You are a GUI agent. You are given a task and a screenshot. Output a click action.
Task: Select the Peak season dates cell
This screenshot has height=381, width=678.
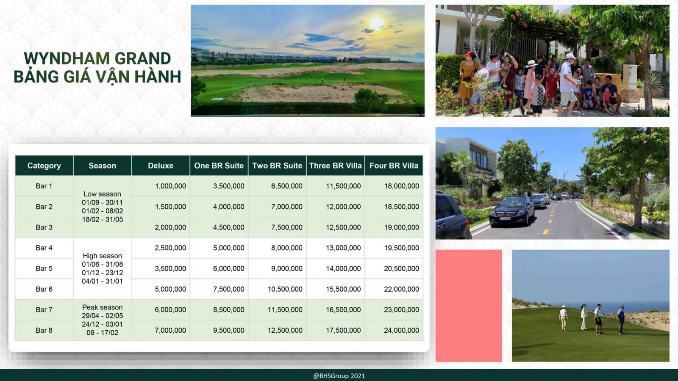click(x=102, y=320)
